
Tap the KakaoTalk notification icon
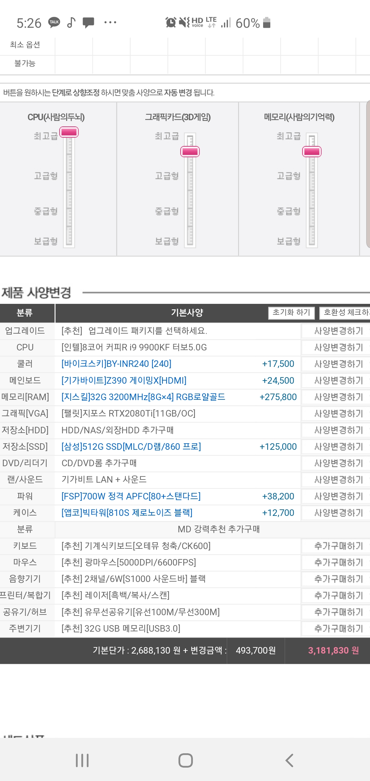tap(54, 22)
